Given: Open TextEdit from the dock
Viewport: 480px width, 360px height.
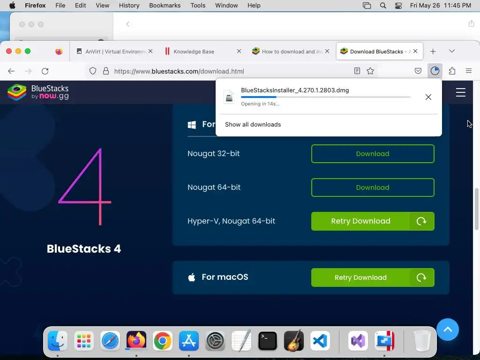Looking at the screenshot, I should point(241,341).
